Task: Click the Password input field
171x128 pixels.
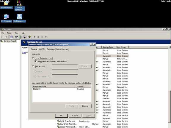Action: point(65,71)
